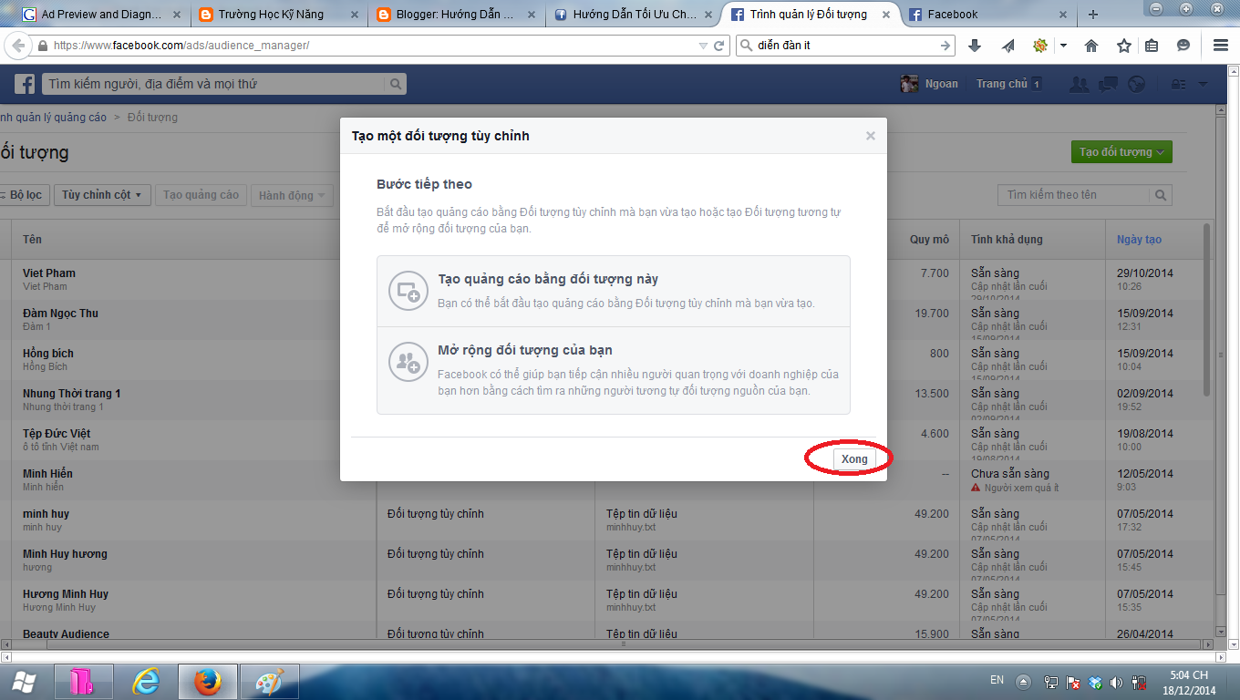Screen dimensions: 1240x700
Task: Click the expand-audience people icon
Action: click(x=408, y=362)
